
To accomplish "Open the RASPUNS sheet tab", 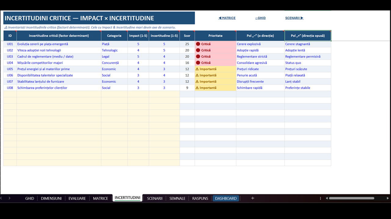I will (200, 198).
